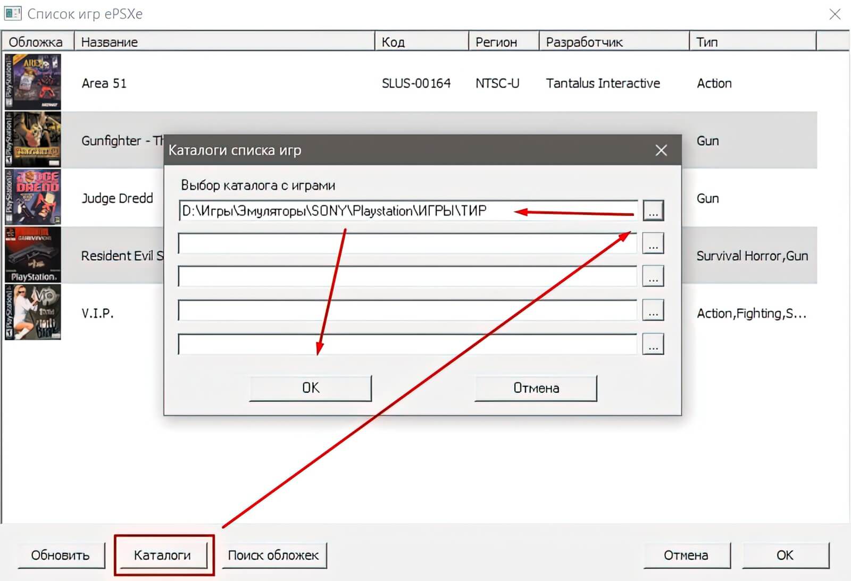Click the Area 51 cover thumbnail
This screenshot has width=851, height=581.
(33, 82)
